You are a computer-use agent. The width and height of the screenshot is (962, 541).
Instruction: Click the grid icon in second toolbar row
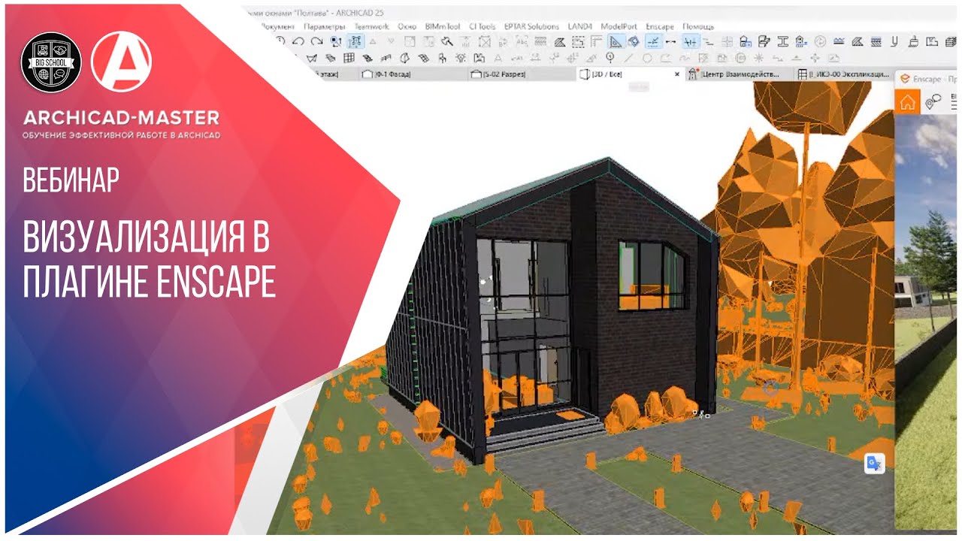coord(349,58)
